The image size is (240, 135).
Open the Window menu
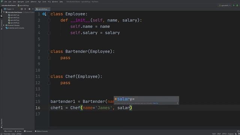click(55, 1)
